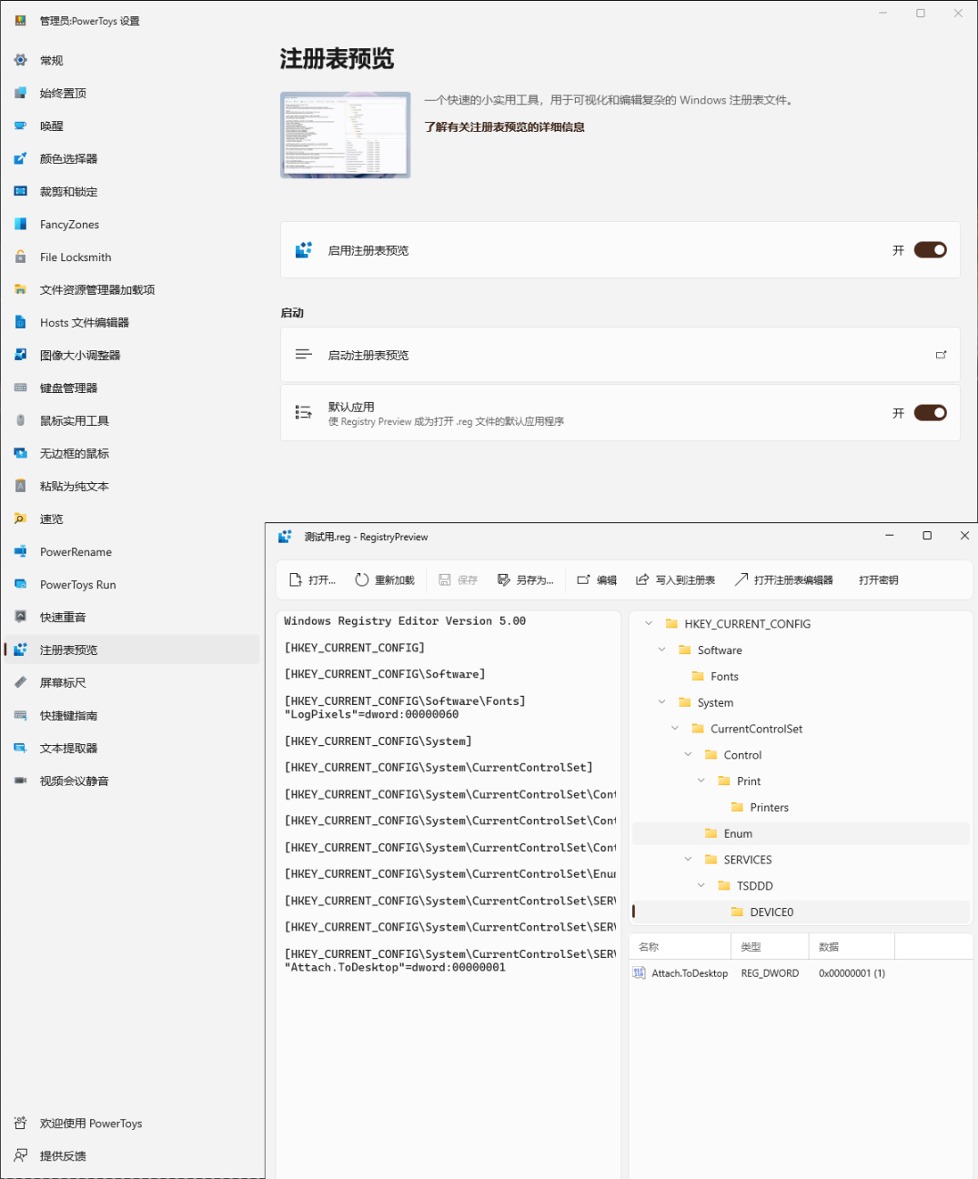
Task: Click the 0x00000001 (1) data cell
Action: (x=852, y=973)
